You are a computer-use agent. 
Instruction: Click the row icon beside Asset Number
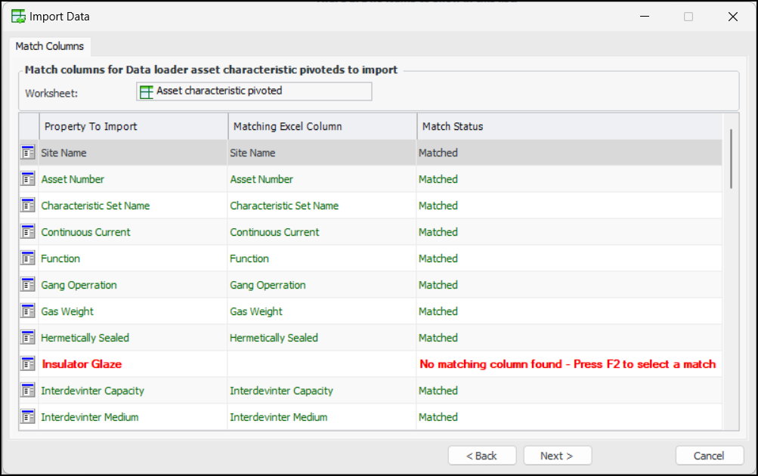(x=28, y=179)
